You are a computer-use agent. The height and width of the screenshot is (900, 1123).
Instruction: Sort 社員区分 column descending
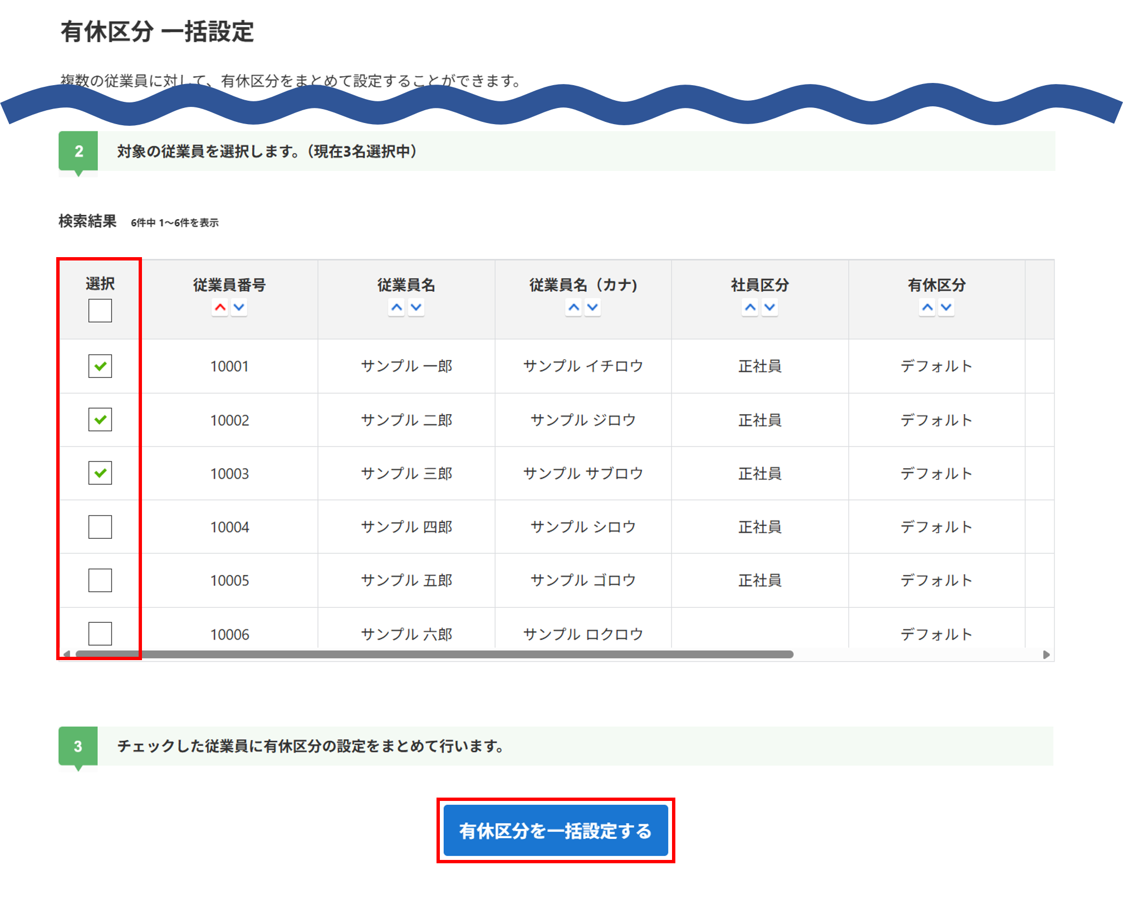pos(769,307)
